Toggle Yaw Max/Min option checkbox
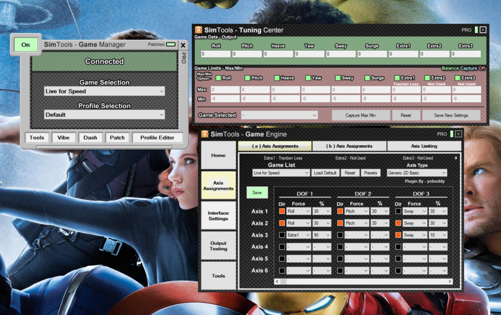 pos(308,78)
